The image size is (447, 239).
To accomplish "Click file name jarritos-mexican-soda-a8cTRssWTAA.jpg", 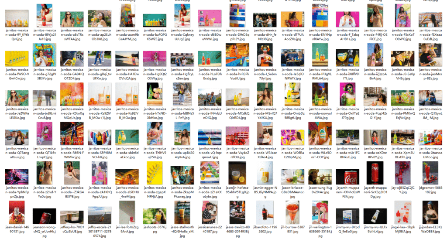I will pyautogui.click(x=72, y=35).
